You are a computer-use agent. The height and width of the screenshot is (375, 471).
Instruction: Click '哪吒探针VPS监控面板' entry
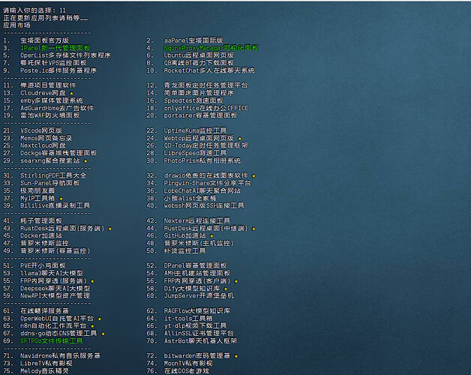(53, 63)
